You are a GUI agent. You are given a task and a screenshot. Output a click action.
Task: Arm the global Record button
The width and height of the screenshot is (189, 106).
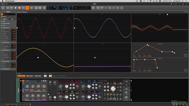pyautogui.click(x=19, y=8)
